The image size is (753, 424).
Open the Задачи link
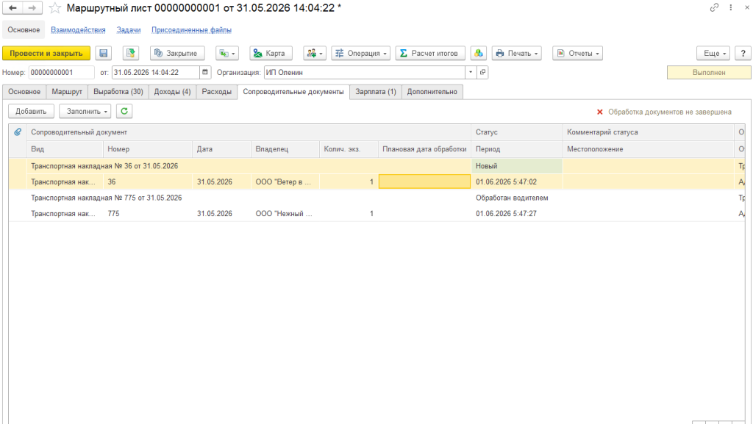coord(129,29)
